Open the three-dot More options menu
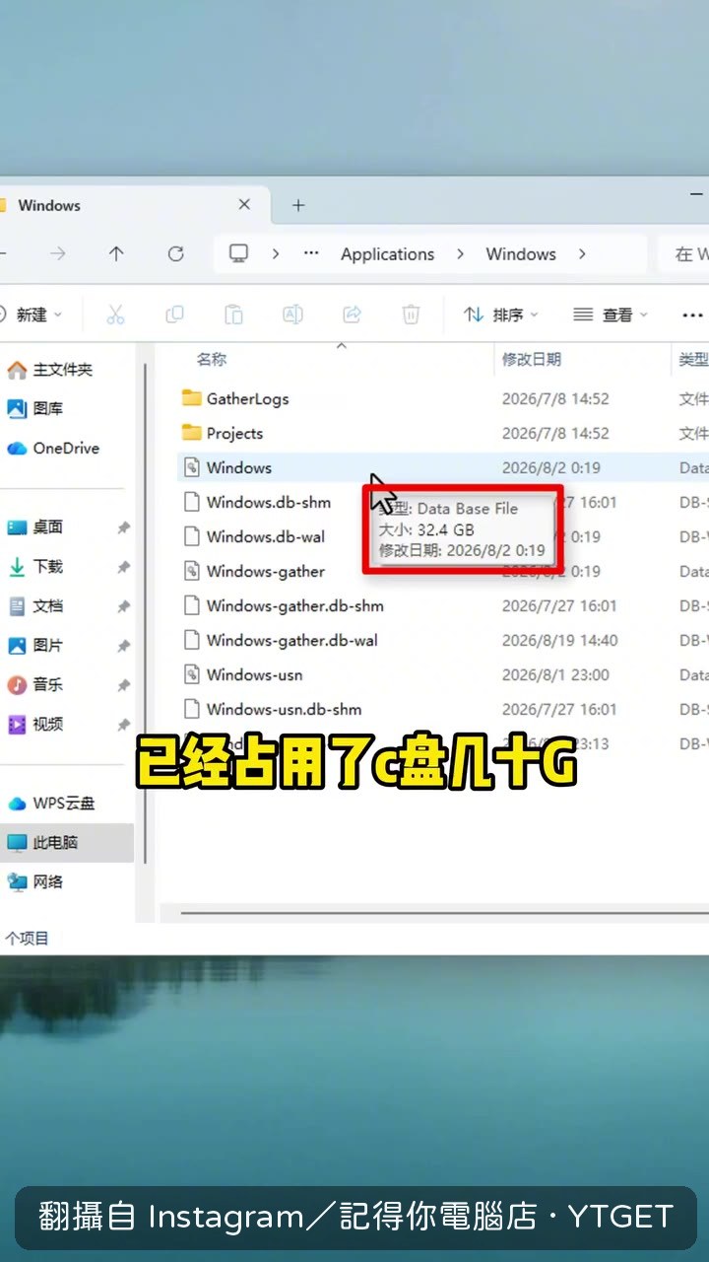The height and width of the screenshot is (1262, 709). point(691,315)
